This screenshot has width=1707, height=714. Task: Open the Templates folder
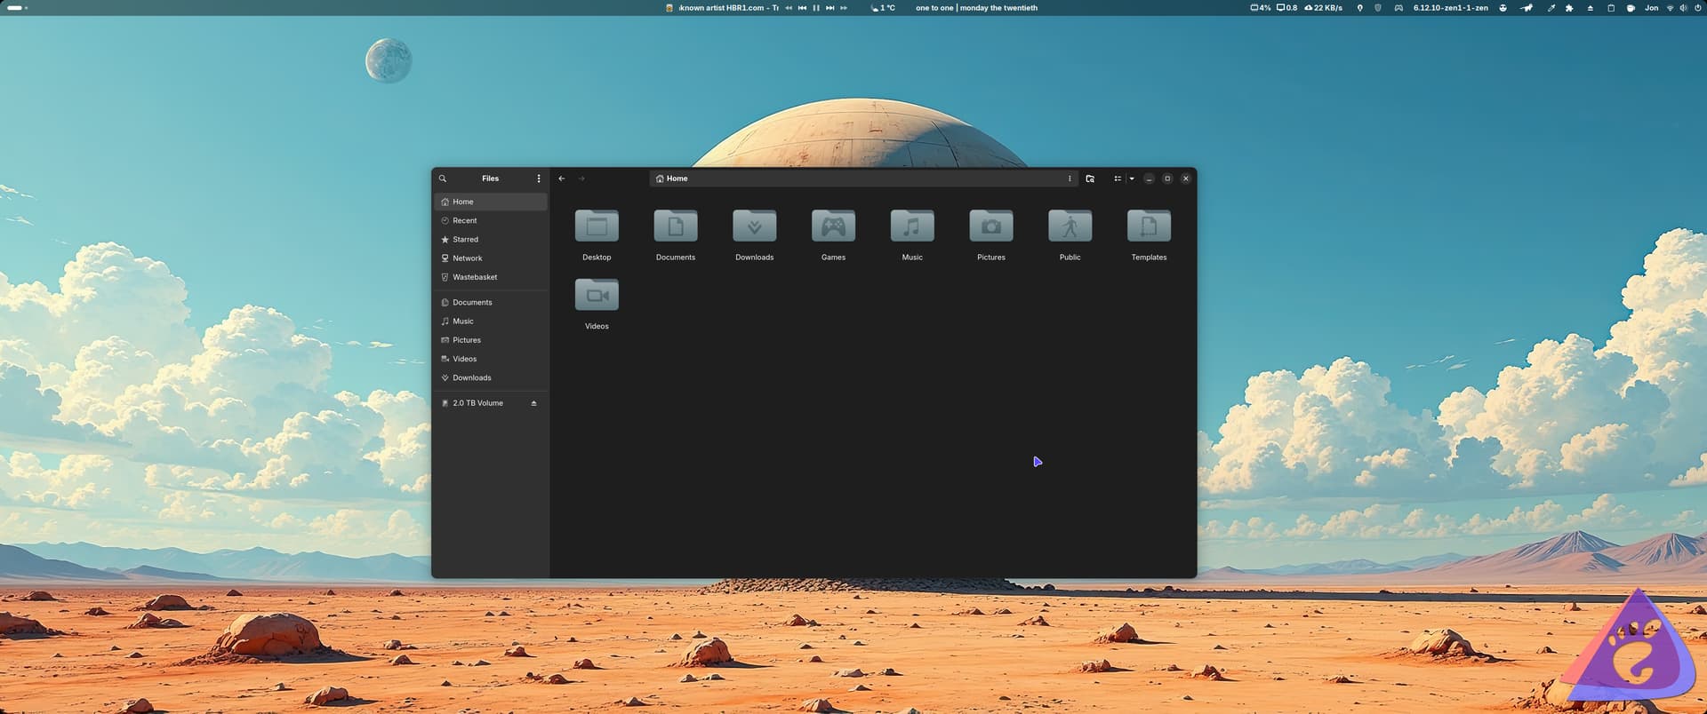[1149, 227]
